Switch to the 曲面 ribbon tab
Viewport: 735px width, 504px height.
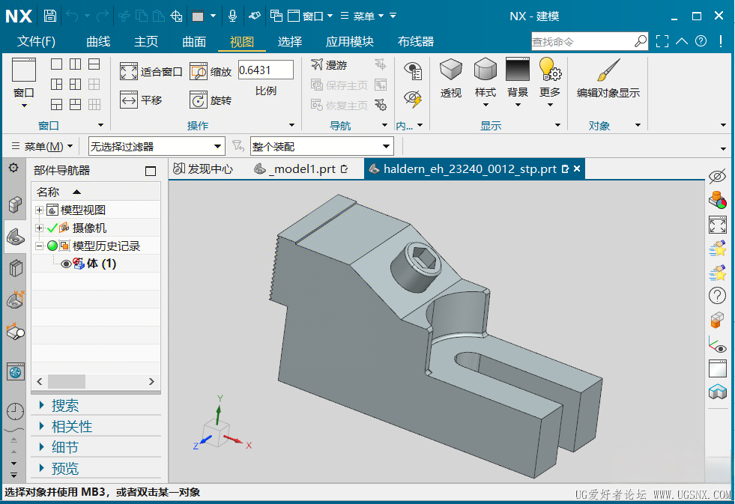194,42
